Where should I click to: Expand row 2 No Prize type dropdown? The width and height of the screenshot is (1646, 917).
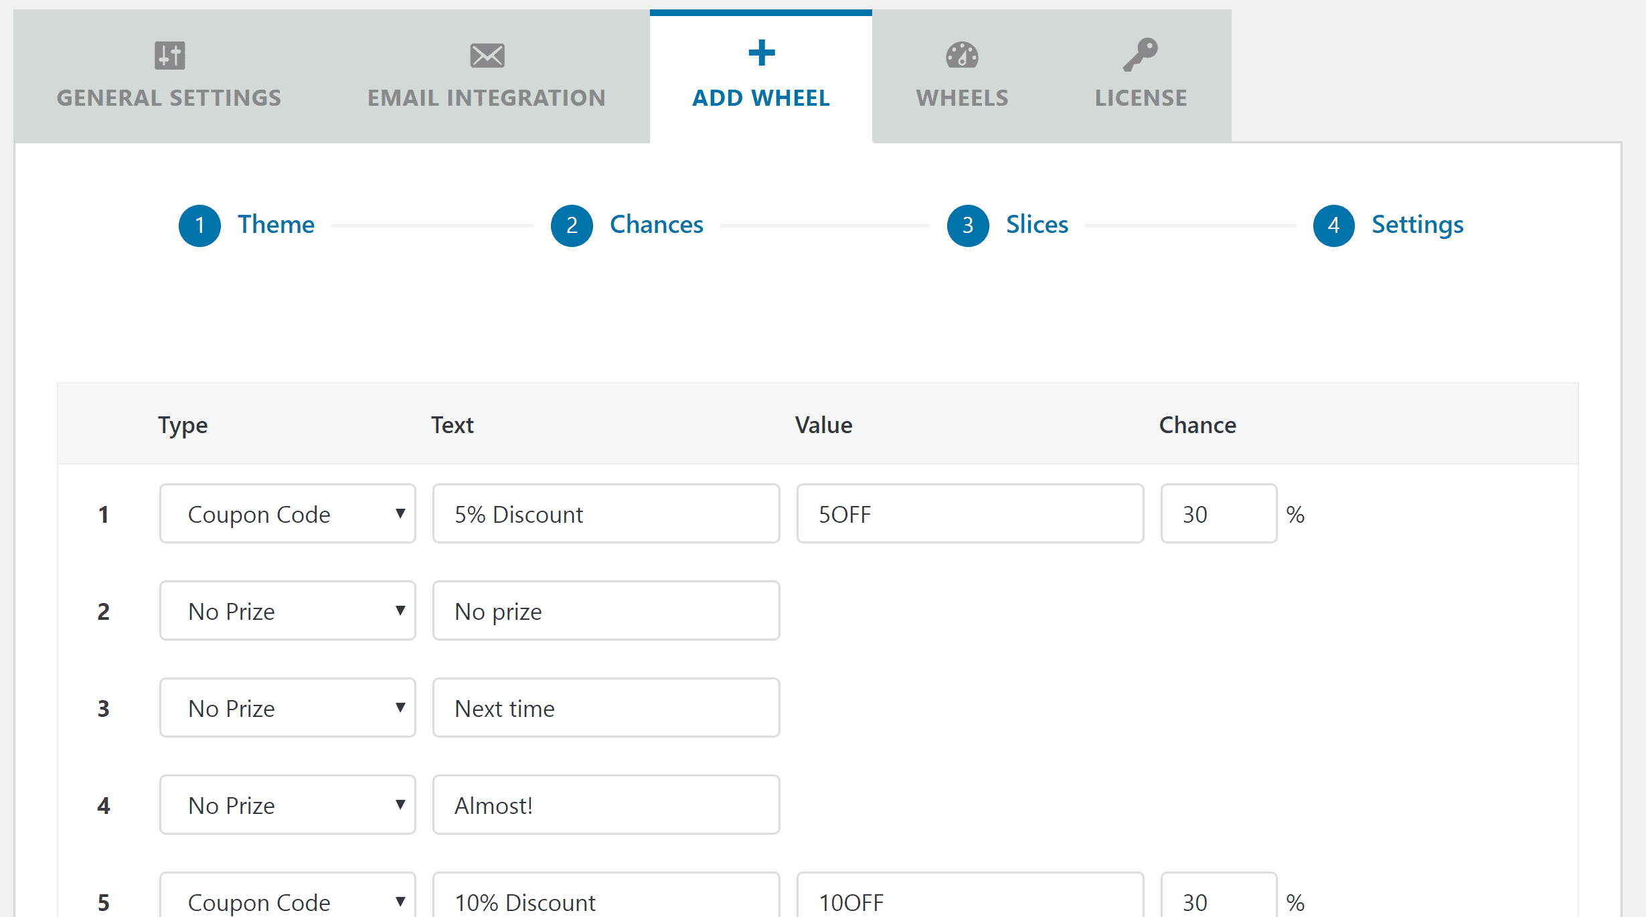coord(287,611)
